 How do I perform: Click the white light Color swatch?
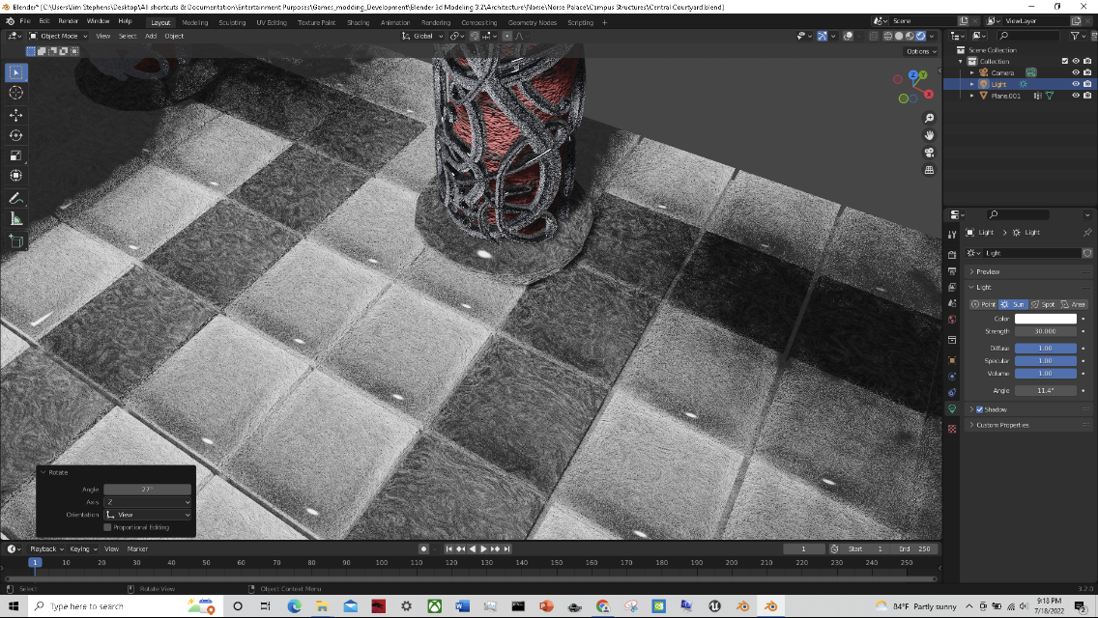pos(1045,319)
